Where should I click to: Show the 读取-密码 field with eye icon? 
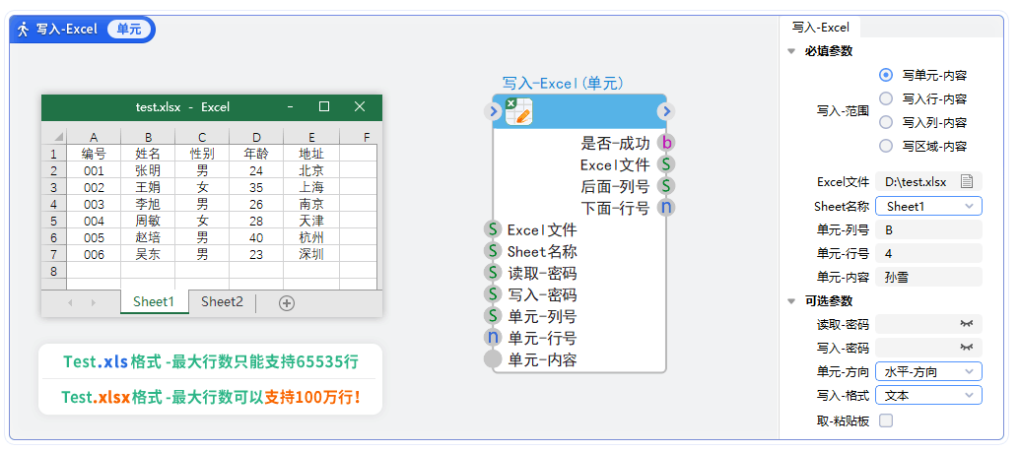pos(967,323)
